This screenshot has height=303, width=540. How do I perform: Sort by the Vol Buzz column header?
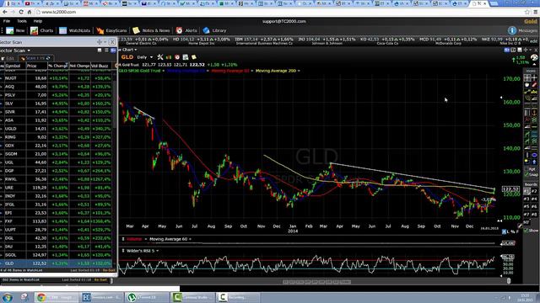point(101,66)
